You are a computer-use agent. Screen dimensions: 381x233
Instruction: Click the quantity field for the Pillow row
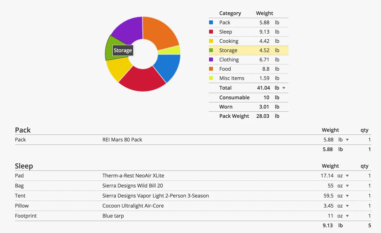tap(369, 206)
